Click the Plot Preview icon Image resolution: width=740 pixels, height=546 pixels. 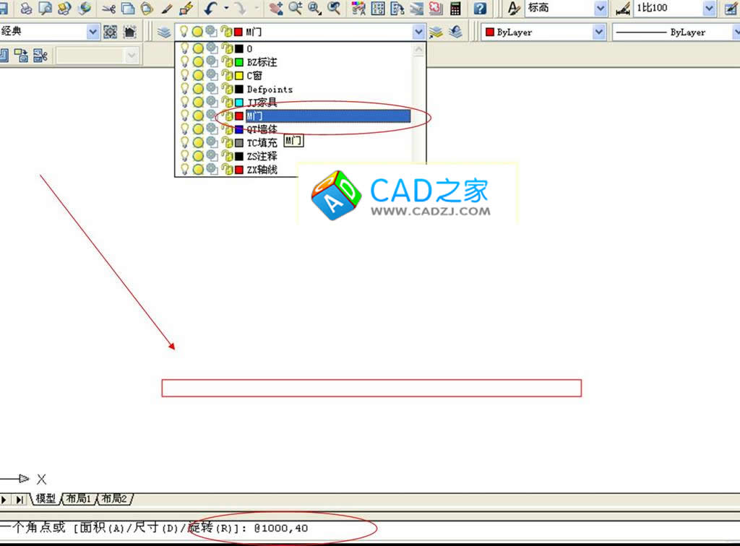(45, 9)
